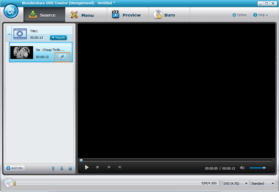The width and height of the screenshot is (279, 192).
Task: Select the Sia - Cheap Thrills clip name
Action: [50, 50]
